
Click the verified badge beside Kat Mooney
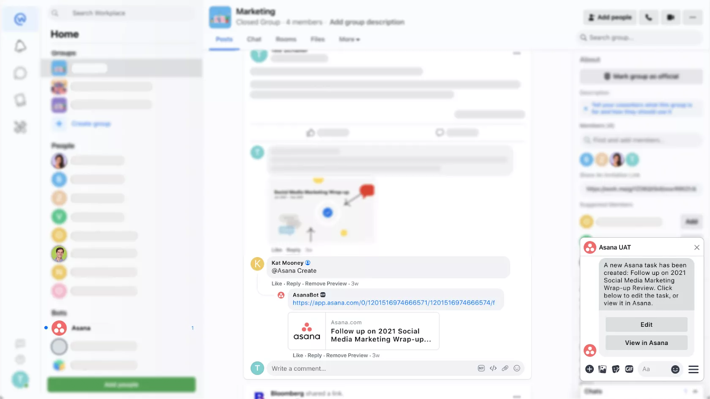[x=308, y=263]
